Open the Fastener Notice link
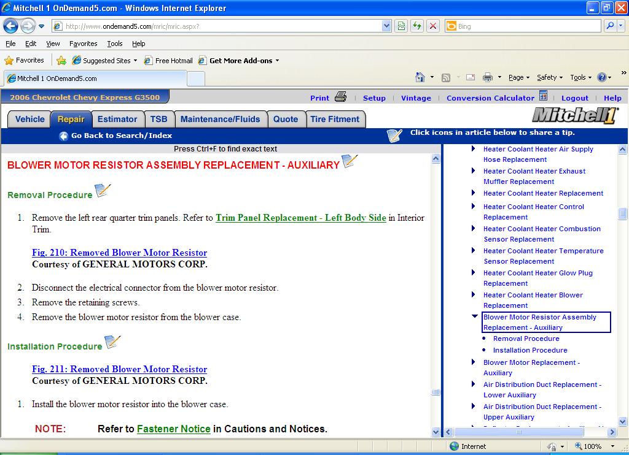This screenshot has height=455, width=629. [174, 429]
